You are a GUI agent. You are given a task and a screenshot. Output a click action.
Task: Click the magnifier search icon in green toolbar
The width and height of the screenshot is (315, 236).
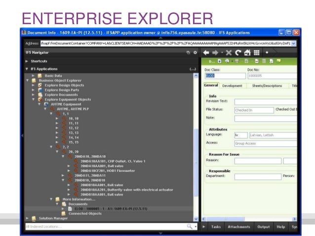tap(227, 61)
